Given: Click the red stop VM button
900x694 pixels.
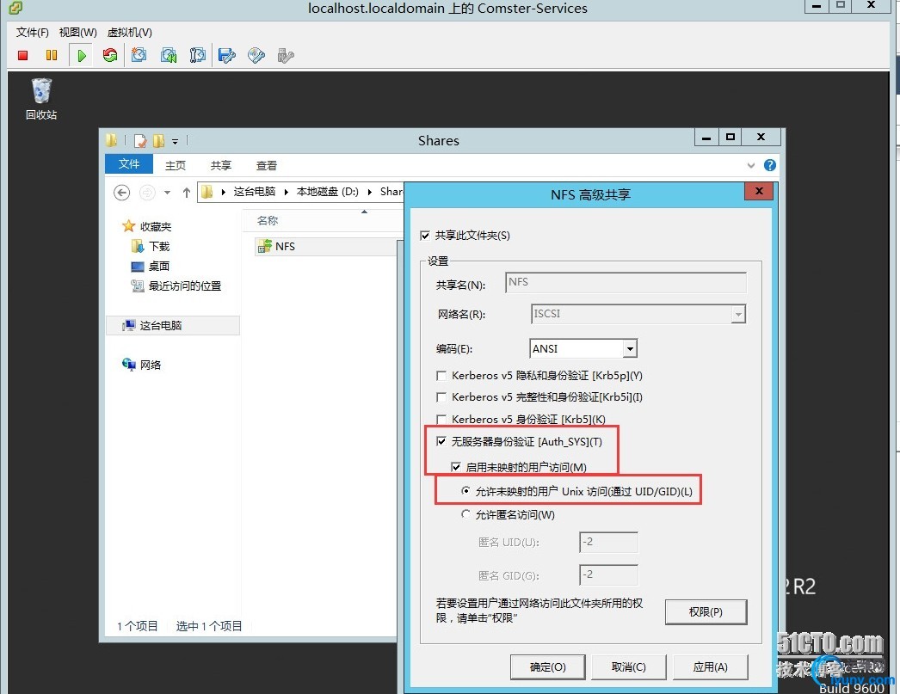Looking at the screenshot, I should pos(23,56).
